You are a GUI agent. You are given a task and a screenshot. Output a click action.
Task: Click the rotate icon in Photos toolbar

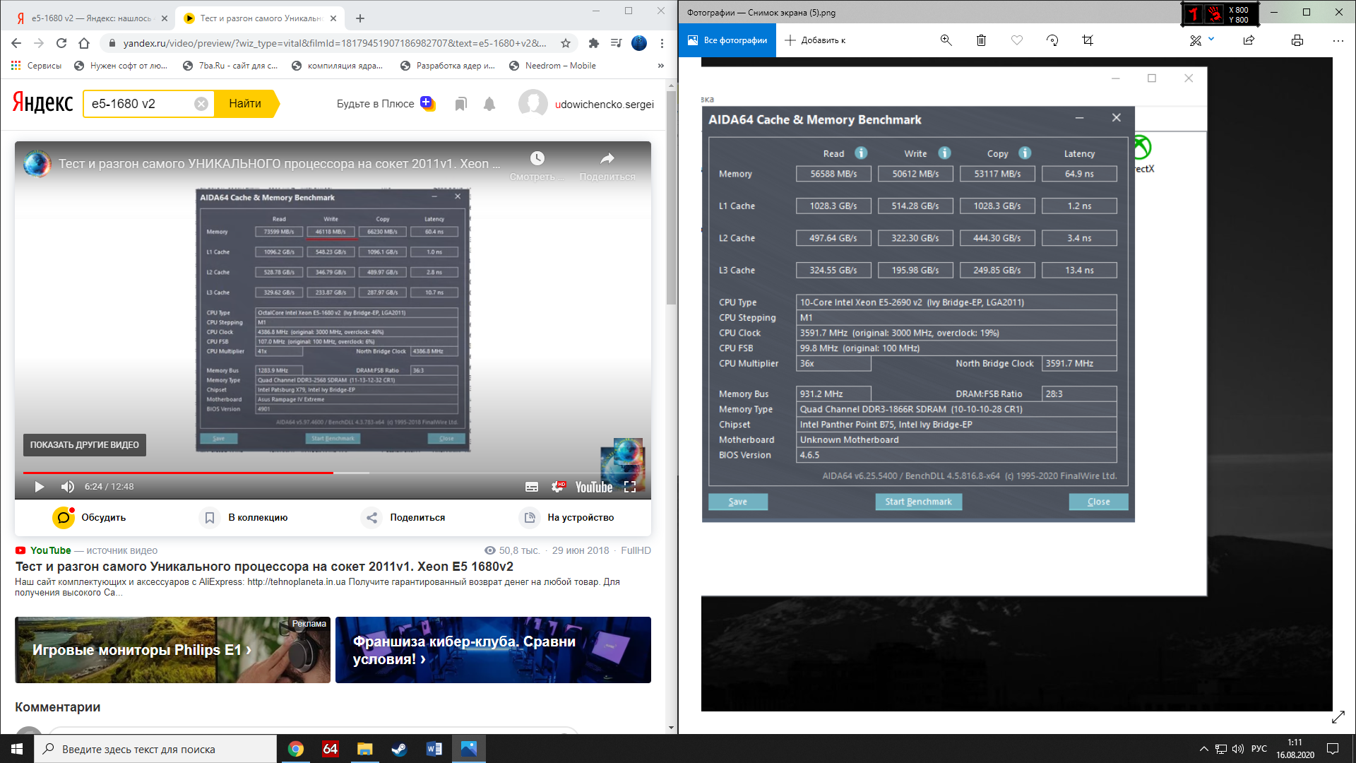pos(1052,40)
